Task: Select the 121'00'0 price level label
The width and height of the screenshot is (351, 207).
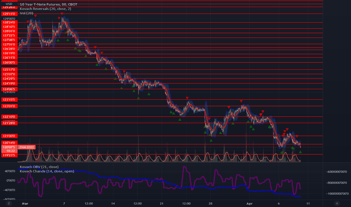Action: tap(9, 136)
